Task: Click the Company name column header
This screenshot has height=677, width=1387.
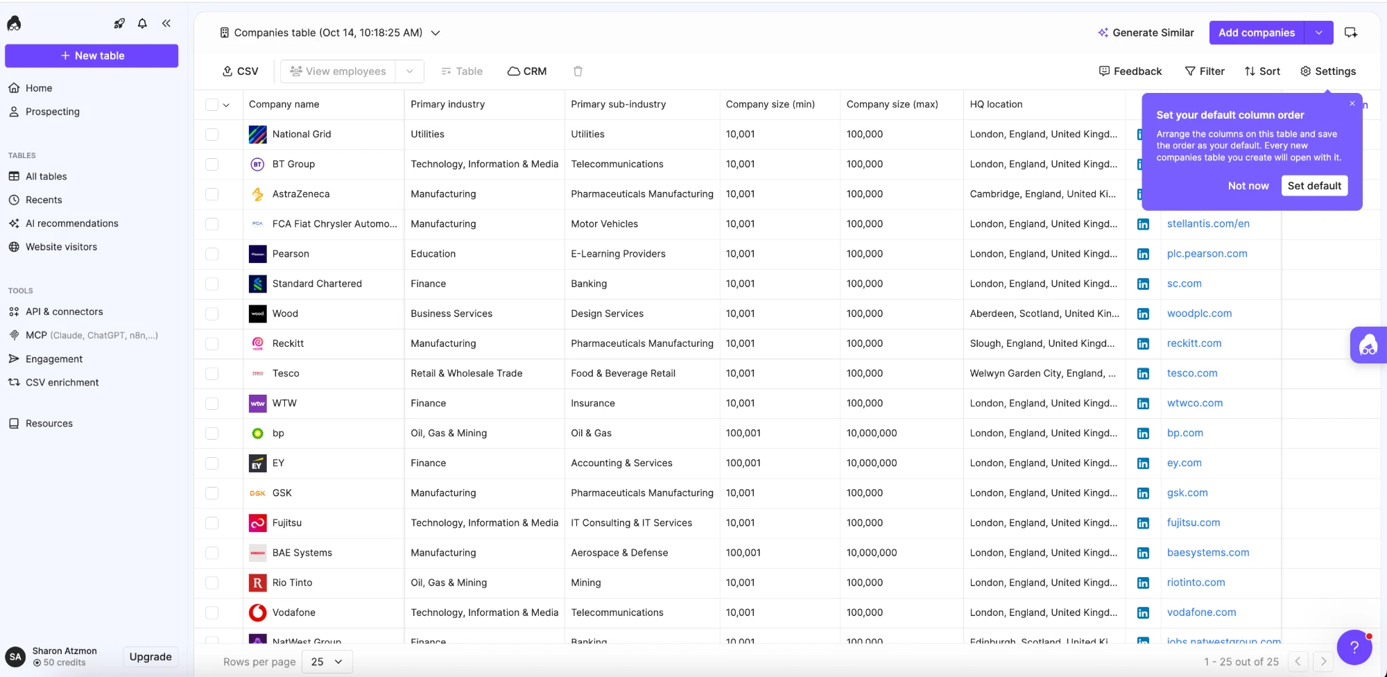Action: [284, 105]
